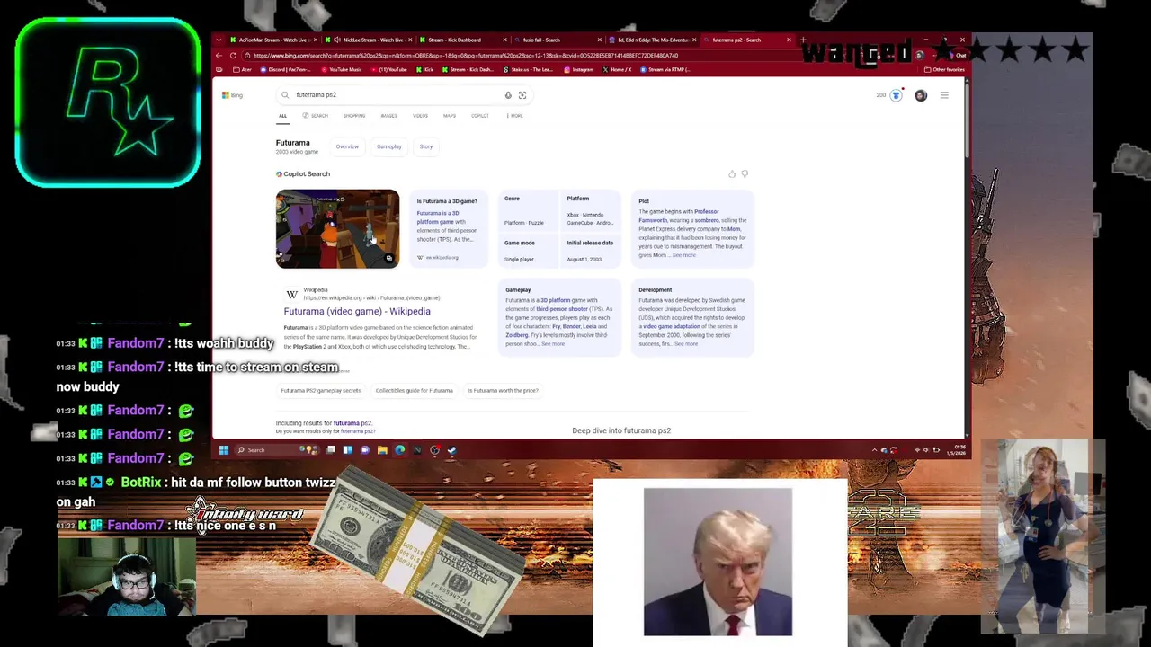This screenshot has width=1151, height=647.
Task: Click the Story pill button
Action: 426,146
